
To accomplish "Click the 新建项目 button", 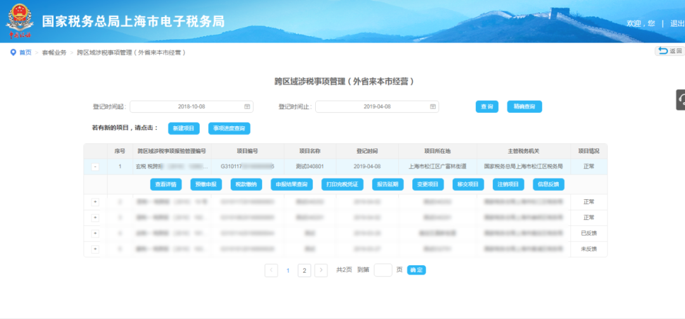I will 184,129.
